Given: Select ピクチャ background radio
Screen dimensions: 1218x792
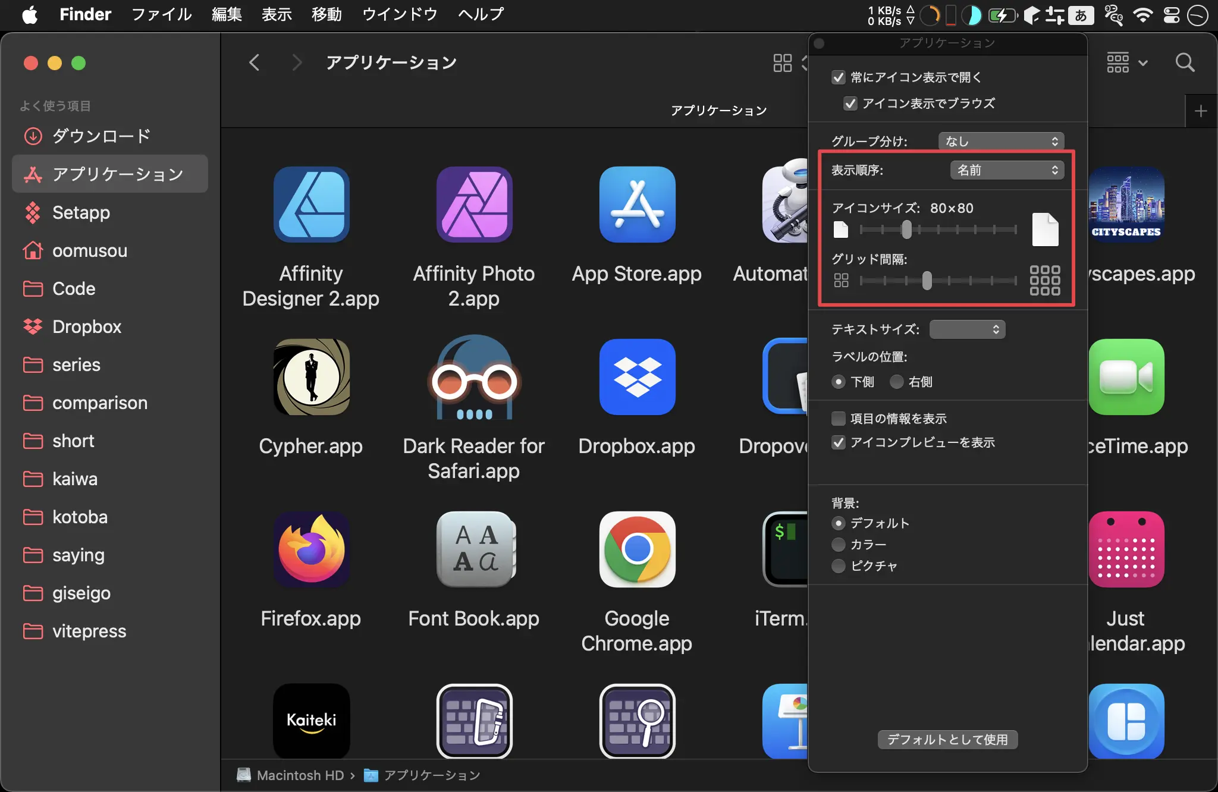Looking at the screenshot, I should (839, 566).
